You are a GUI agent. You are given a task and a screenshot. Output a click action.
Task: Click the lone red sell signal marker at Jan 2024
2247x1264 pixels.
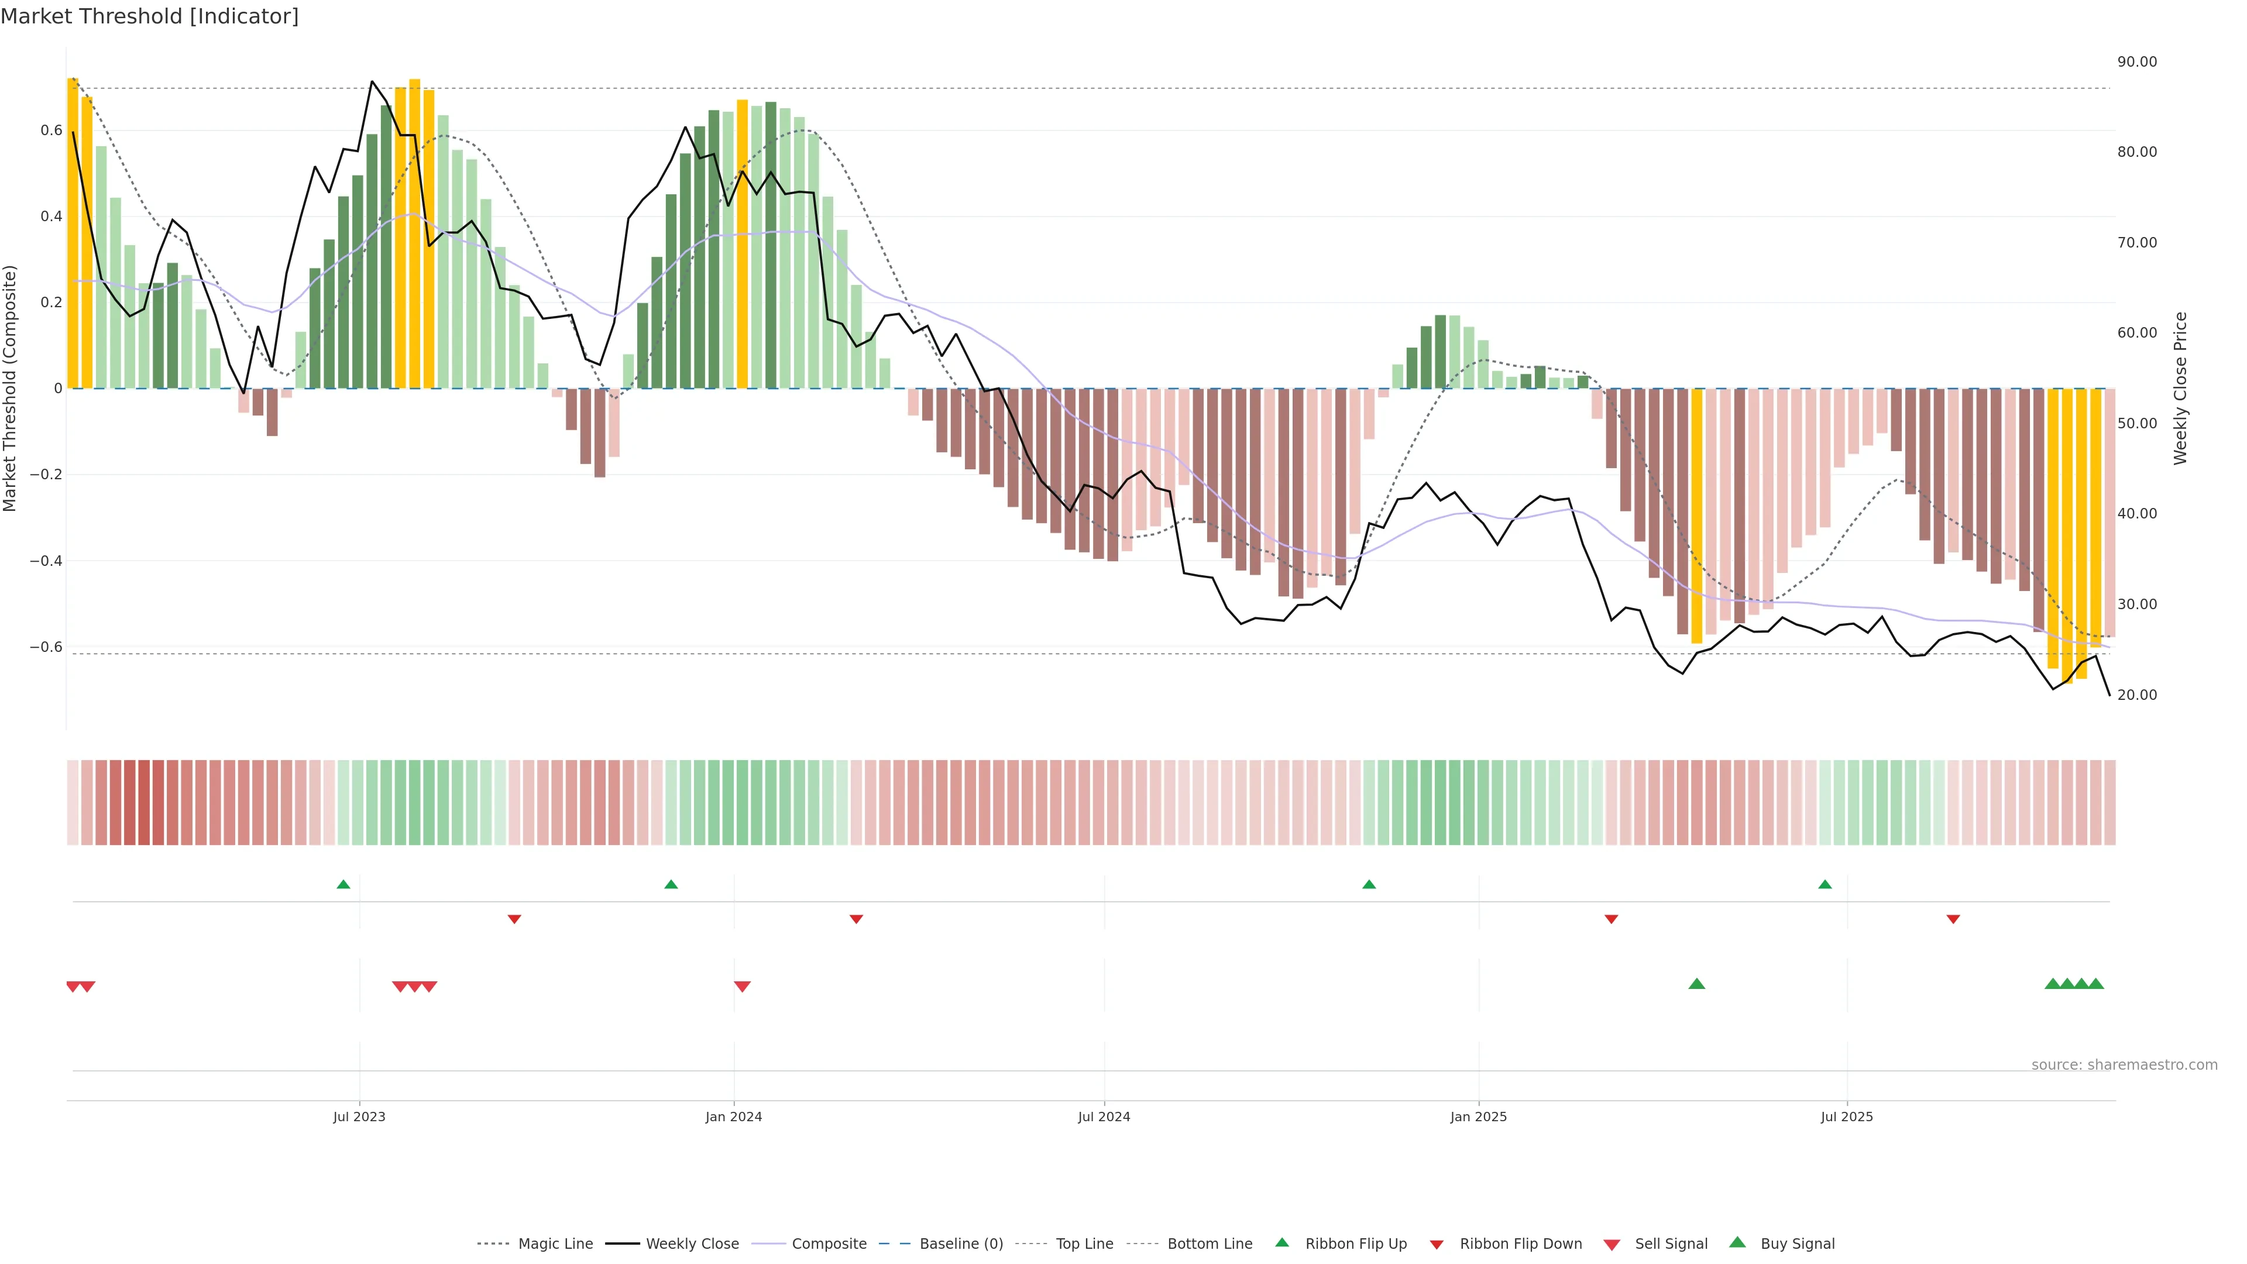tap(743, 987)
